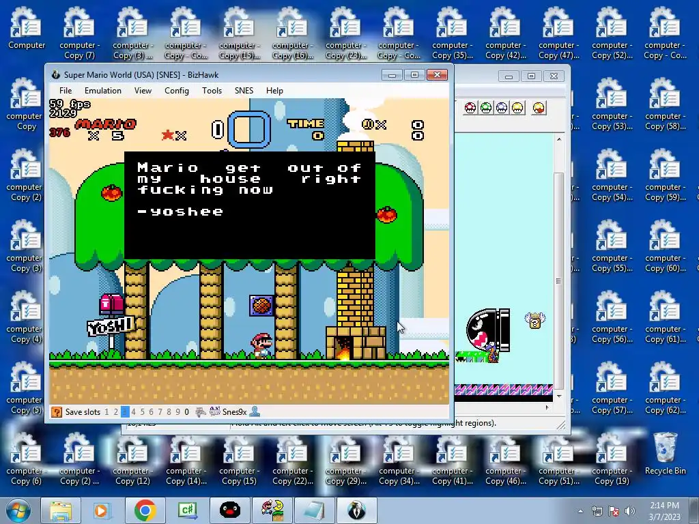Open the File menu in BizHawk
The width and height of the screenshot is (699, 524).
click(x=66, y=91)
